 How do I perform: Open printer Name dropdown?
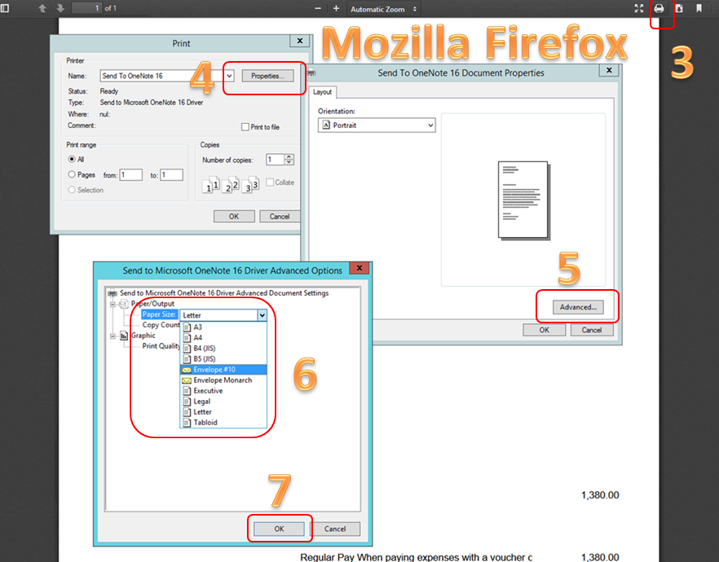point(229,76)
